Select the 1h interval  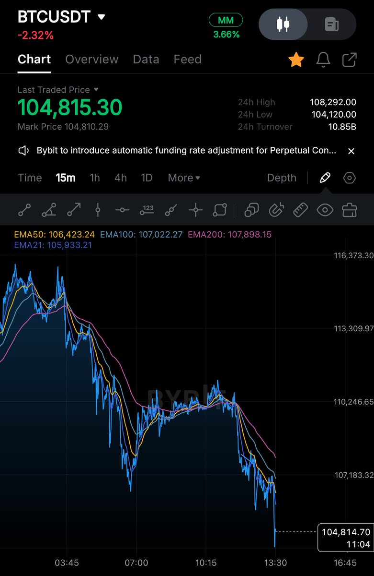(x=95, y=178)
